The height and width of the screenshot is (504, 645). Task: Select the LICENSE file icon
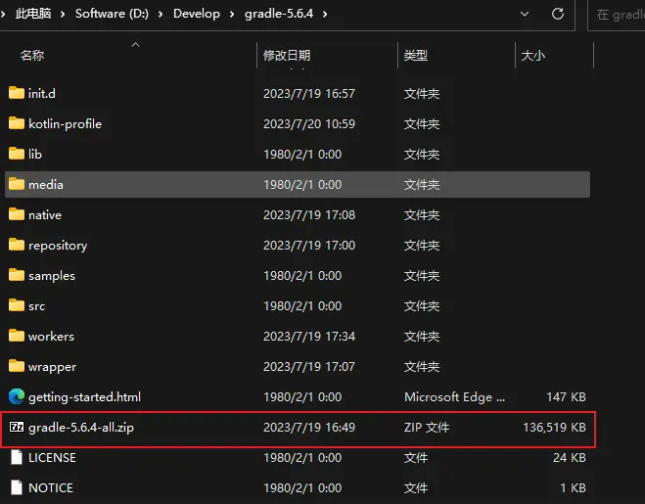16,458
